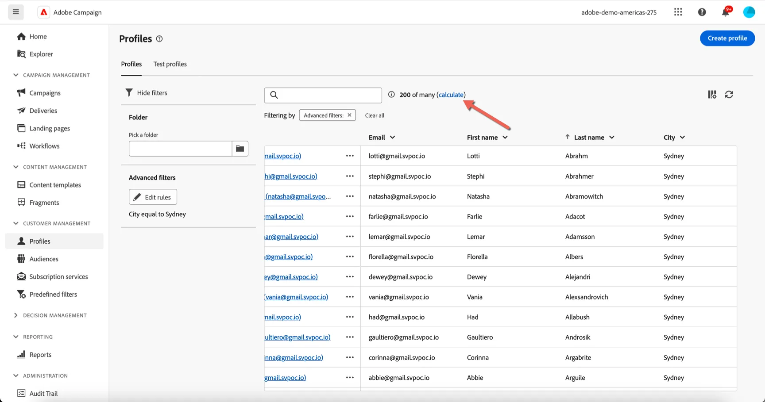Open the apps grid switcher

click(x=678, y=12)
